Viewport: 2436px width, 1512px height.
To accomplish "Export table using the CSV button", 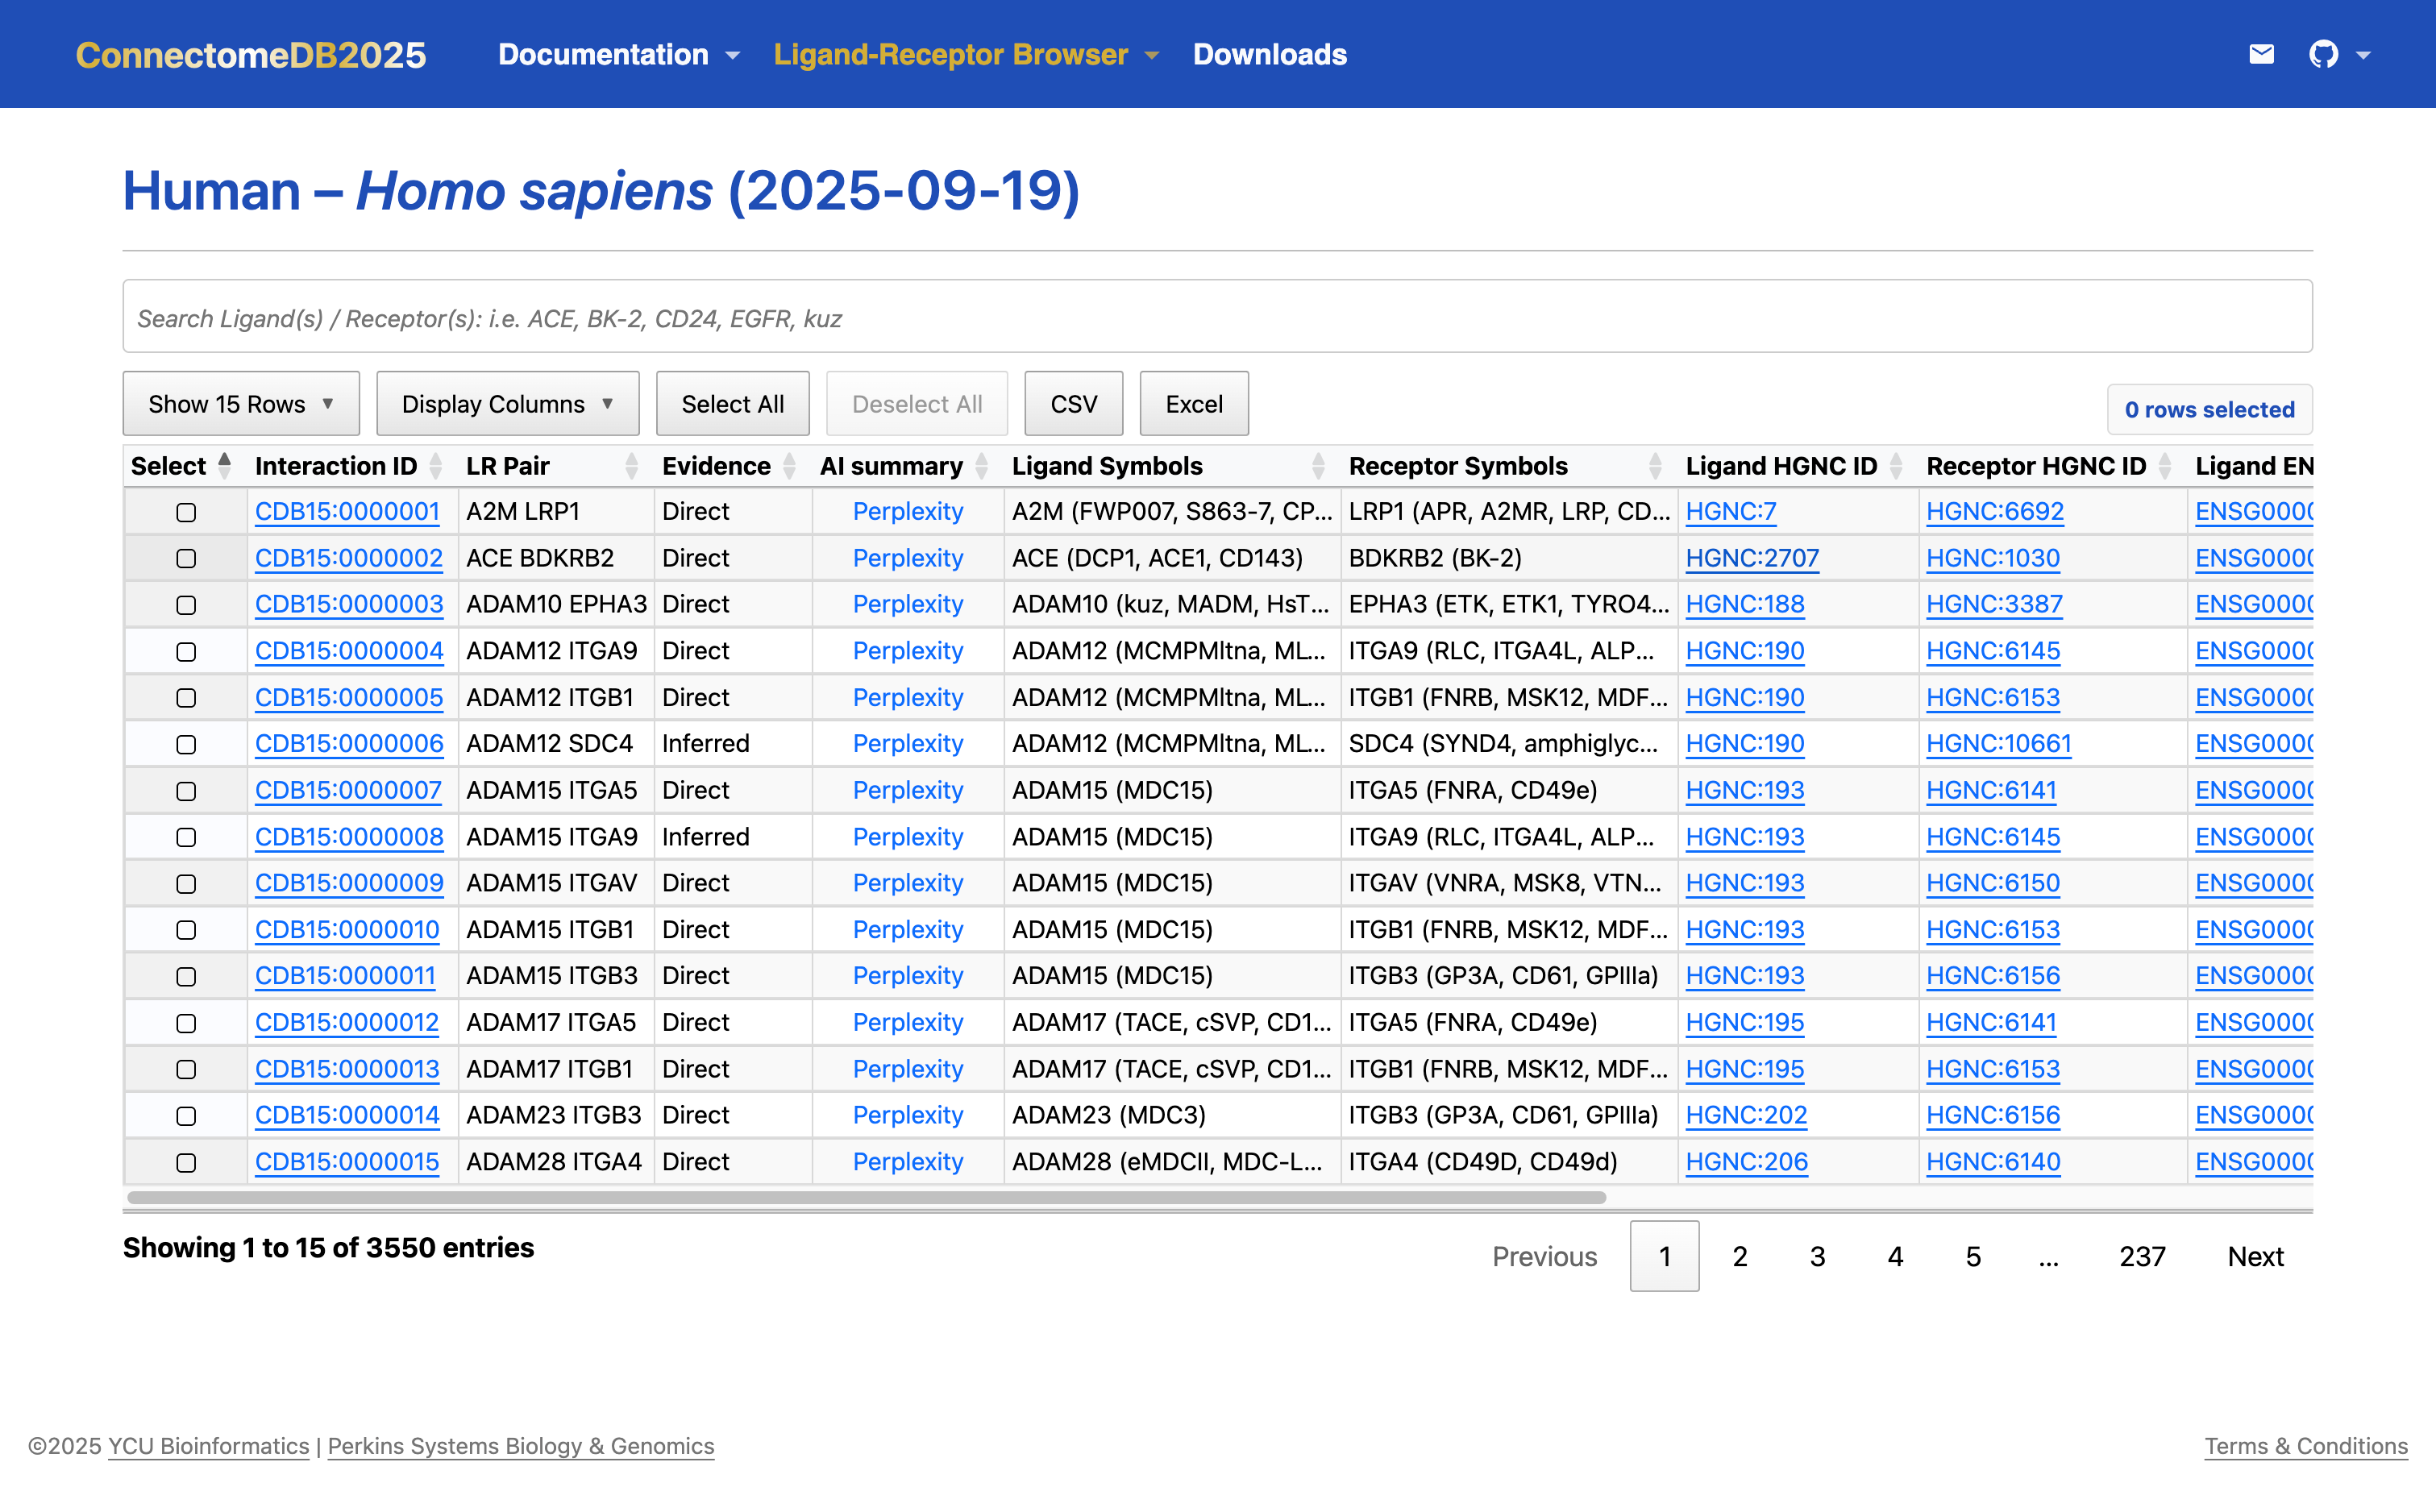I will coord(1073,404).
